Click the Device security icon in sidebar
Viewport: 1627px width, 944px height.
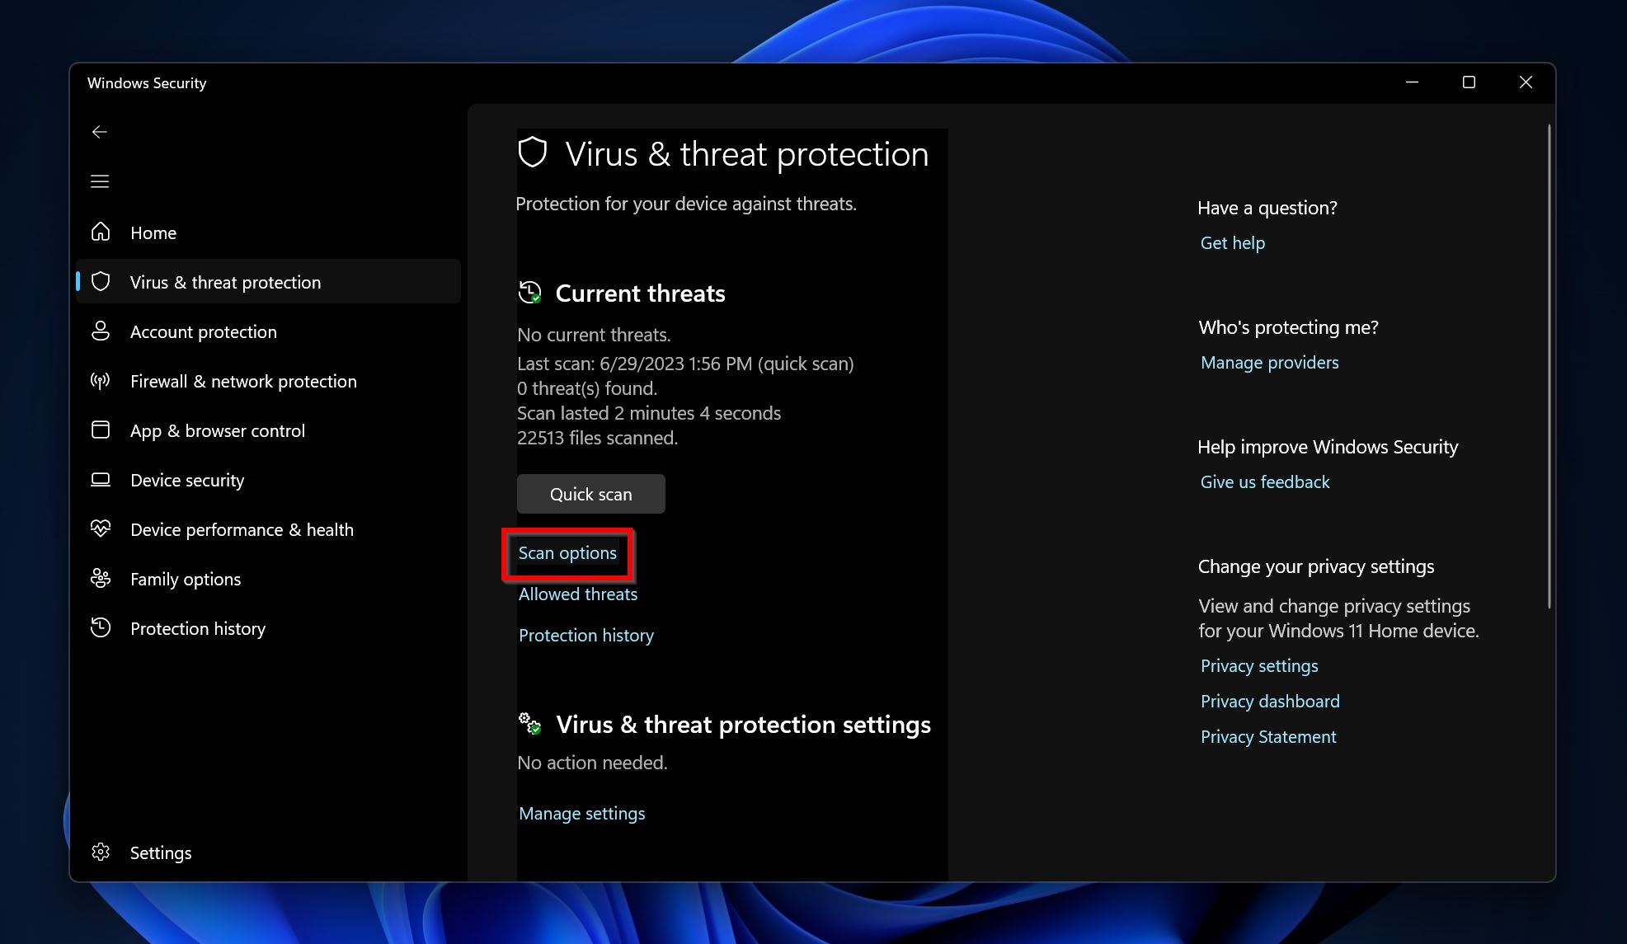tap(101, 480)
